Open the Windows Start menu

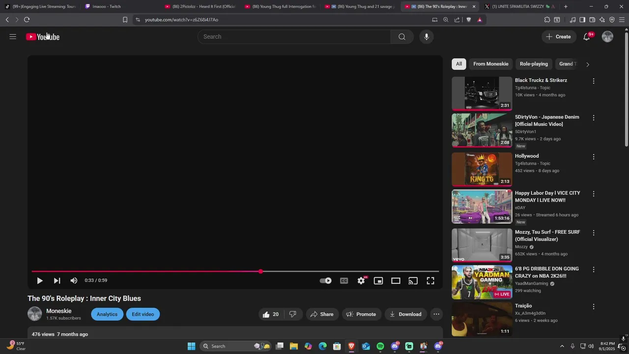click(191, 346)
